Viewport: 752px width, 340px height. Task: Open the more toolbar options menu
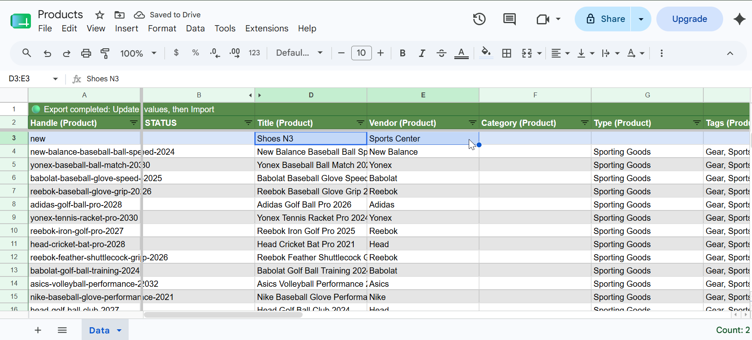coord(661,53)
